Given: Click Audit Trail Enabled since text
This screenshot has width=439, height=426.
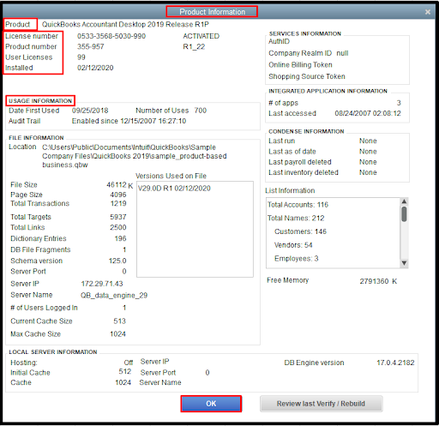Looking at the screenshot, I should tap(129, 121).
